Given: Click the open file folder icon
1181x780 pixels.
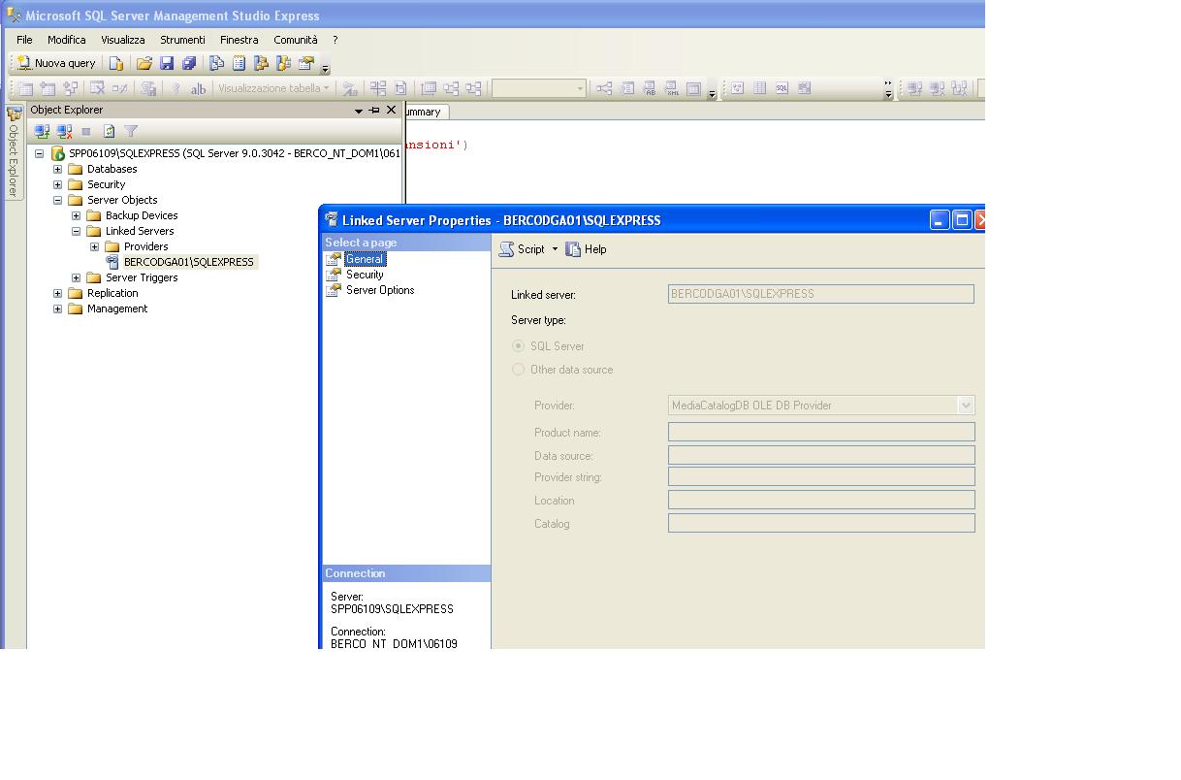Looking at the screenshot, I should click(x=144, y=63).
